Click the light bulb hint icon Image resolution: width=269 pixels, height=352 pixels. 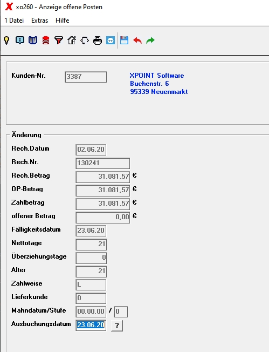pos(6,40)
